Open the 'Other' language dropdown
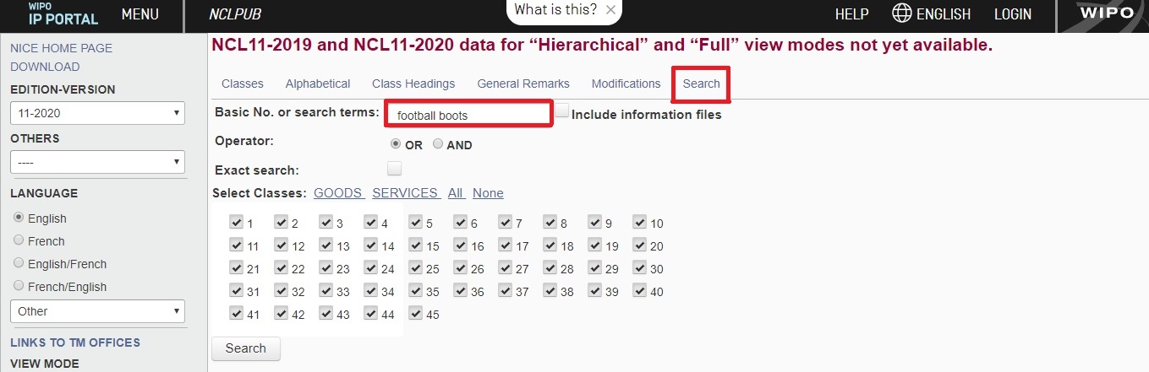Viewport: 1149px width, 372px height. (x=97, y=310)
